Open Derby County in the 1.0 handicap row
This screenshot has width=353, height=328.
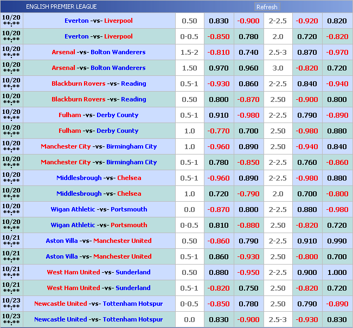click(117, 131)
